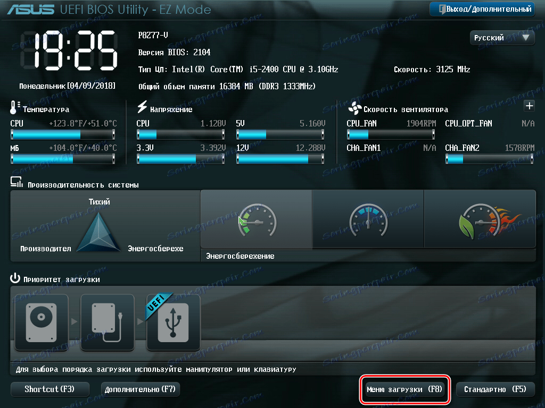Select the Energy Saving gauge mode
The width and height of the screenshot is (545, 408).
click(x=257, y=219)
